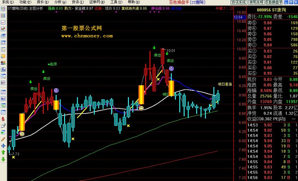Open the checklist quote icon atop left sidebar
This screenshot has width=298, height=181.
pyautogui.click(x=3, y=9)
